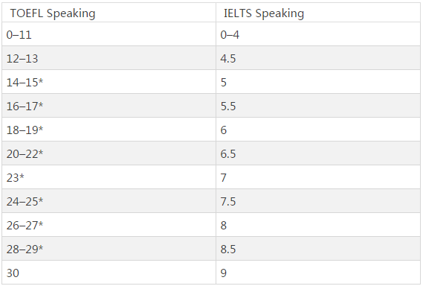
Task: Select the 24–25* TOEFL cell
Action: coord(109,201)
